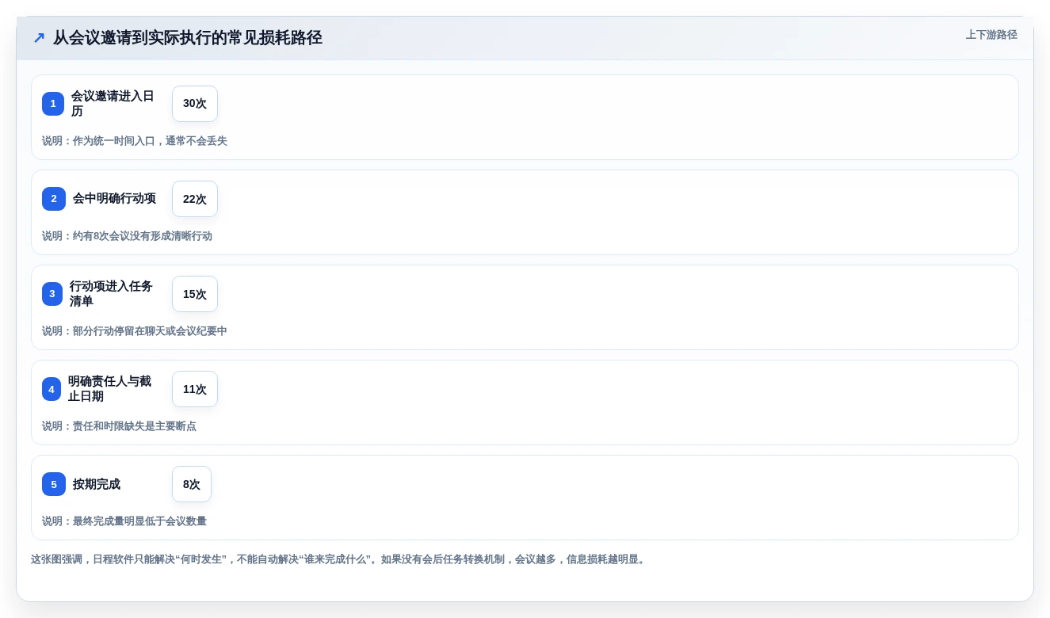1050x618 pixels.
Task: Select step label 会中明确行动项
Action: coord(114,199)
